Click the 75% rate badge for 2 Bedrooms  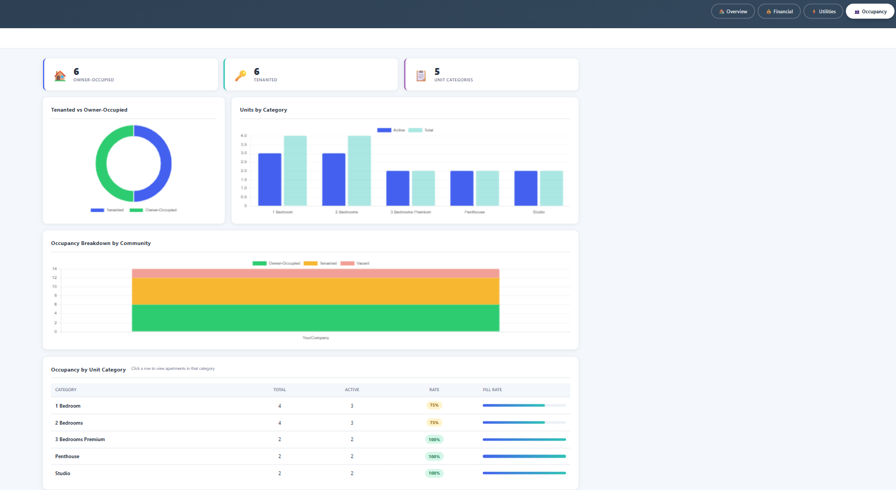point(434,423)
